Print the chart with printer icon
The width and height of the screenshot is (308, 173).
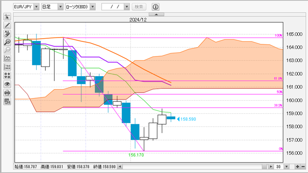(7, 93)
